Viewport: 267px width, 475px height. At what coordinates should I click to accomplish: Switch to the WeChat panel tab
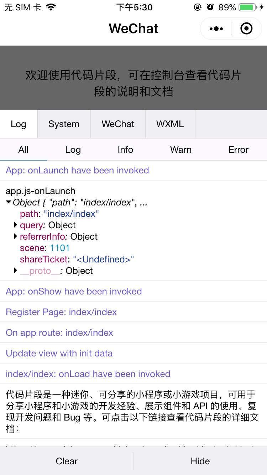coord(118,124)
